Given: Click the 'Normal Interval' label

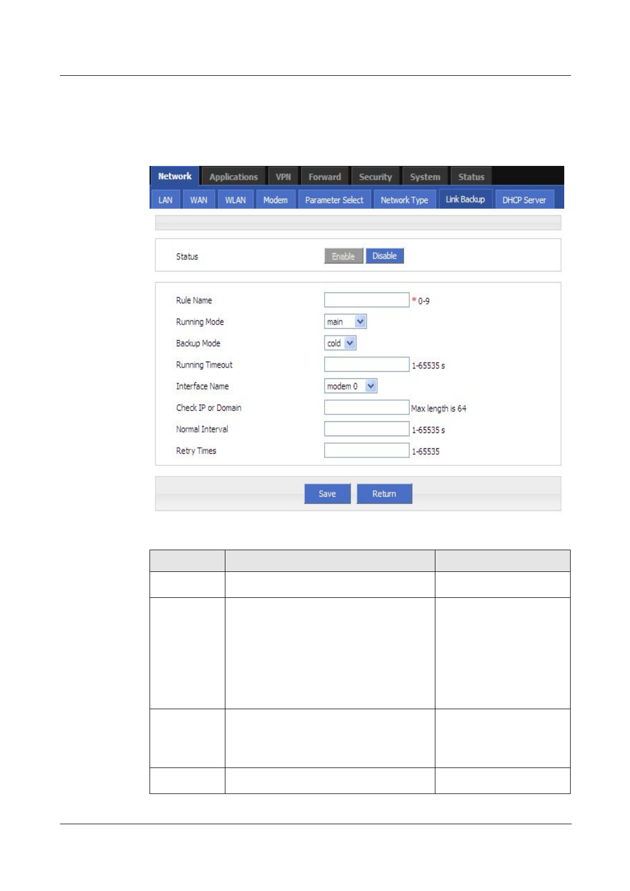Looking at the screenshot, I should click(202, 429).
